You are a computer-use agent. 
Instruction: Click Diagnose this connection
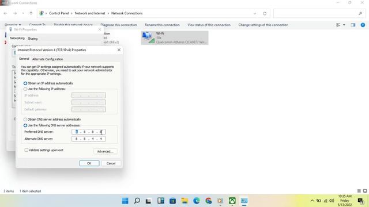(119, 25)
